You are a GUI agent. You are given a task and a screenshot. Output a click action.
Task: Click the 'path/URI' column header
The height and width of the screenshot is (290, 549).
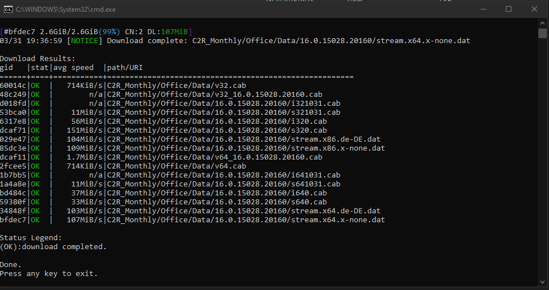tap(125, 67)
